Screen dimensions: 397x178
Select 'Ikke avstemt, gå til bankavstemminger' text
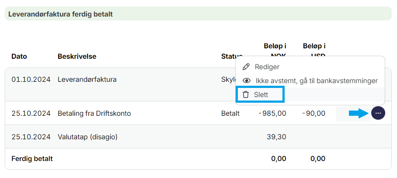tap(316, 81)
